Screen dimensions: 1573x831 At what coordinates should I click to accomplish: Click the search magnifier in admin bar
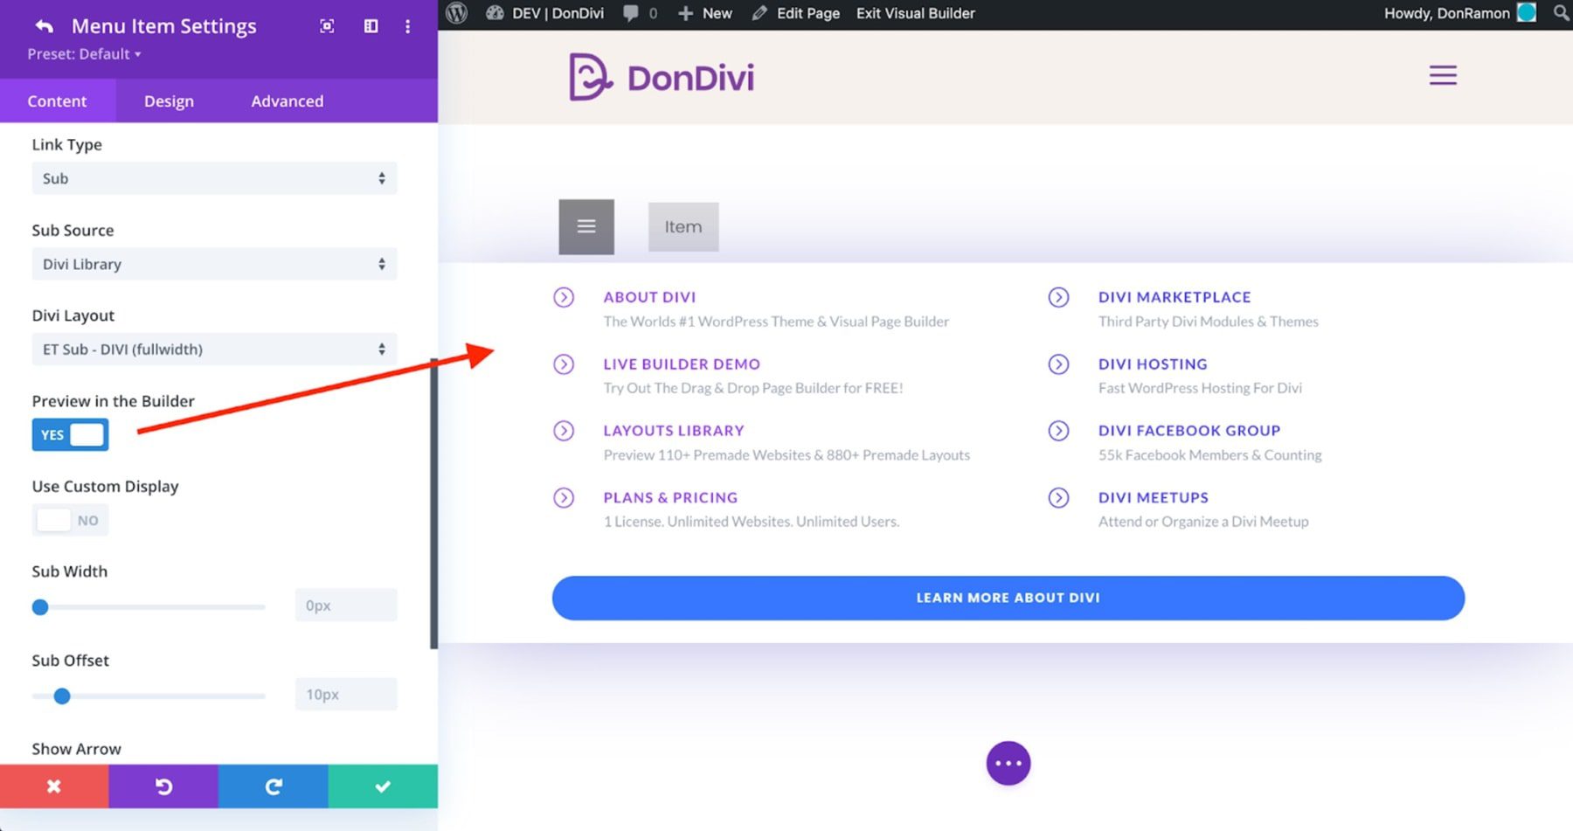pyautogui.click(x=1561, y=13)
